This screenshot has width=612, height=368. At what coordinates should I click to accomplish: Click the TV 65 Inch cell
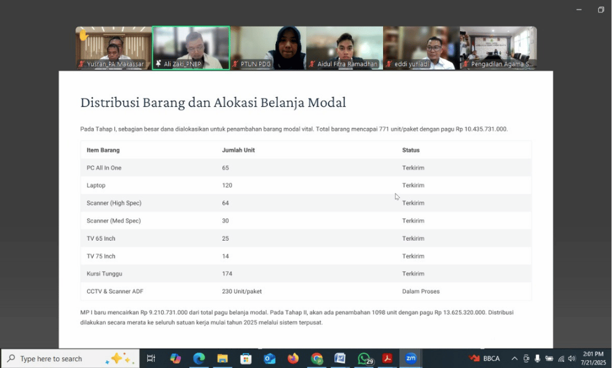pos(101,238)
